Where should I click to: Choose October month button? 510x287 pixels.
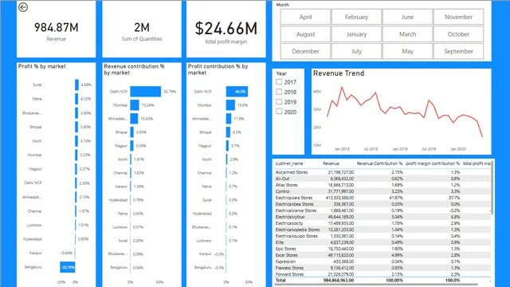point(459,34)
